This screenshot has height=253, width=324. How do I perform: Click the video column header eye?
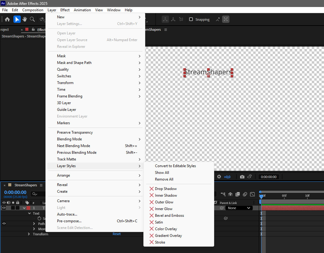click(x=4, y=203)
